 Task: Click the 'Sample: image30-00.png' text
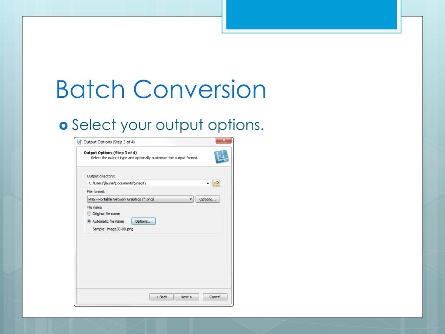[113, 229]
